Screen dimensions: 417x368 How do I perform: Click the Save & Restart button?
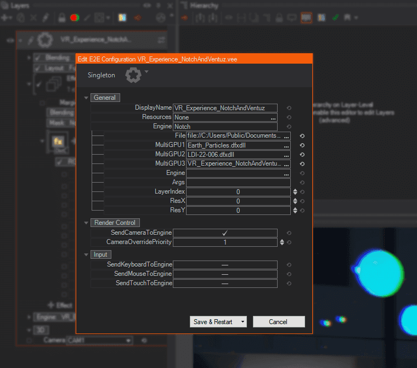click(x=213, y=322)
